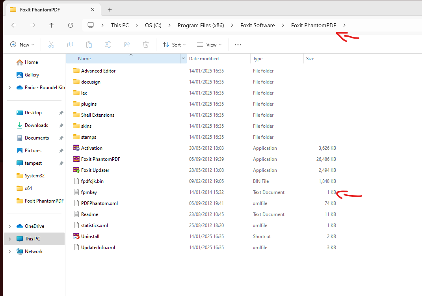Click the monitor icon in address bar
422x296 pixels.
point(91,25)
